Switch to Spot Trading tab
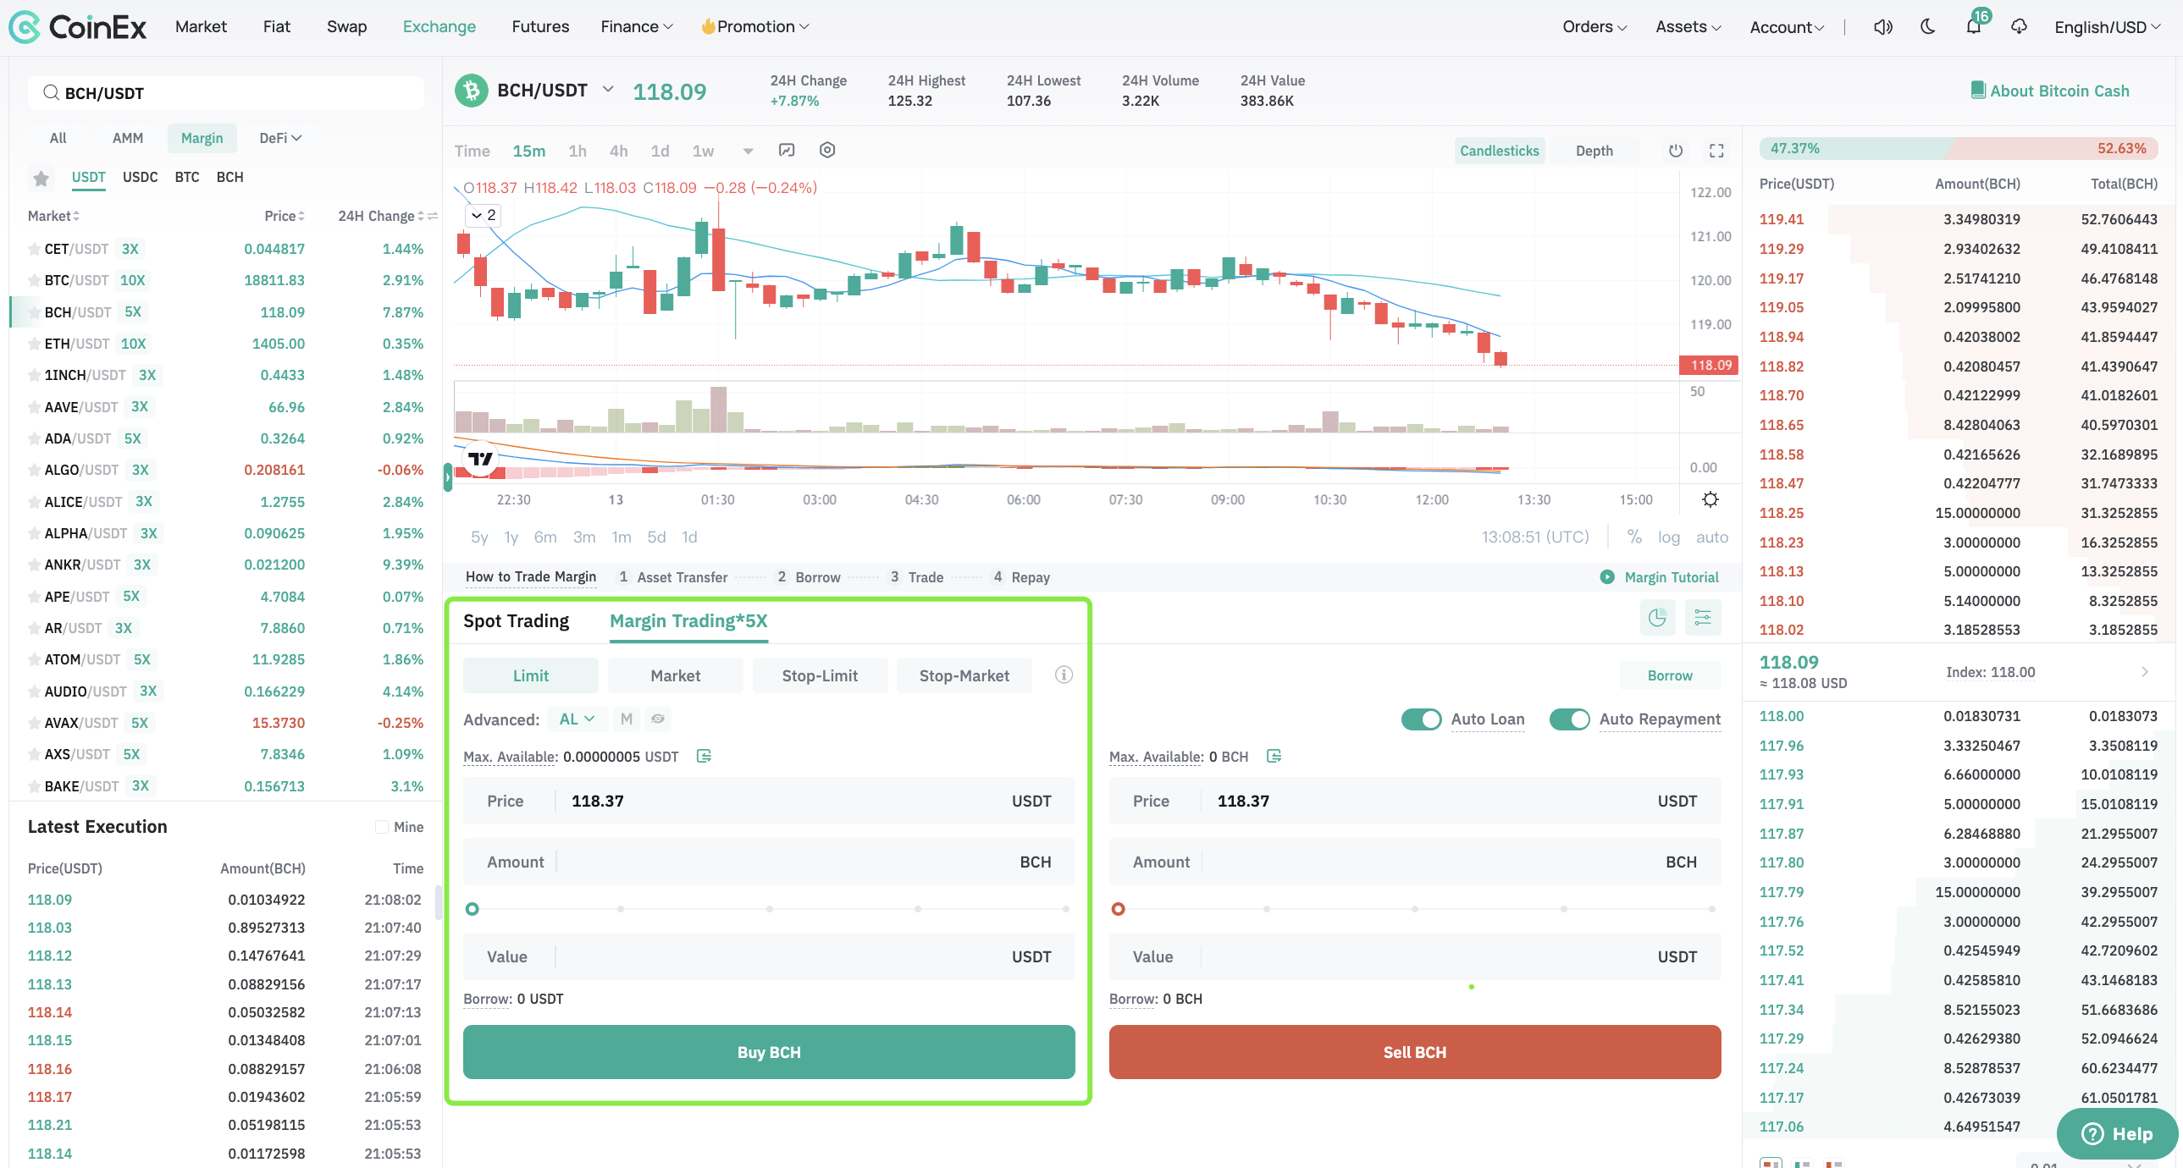 point(517,620)
